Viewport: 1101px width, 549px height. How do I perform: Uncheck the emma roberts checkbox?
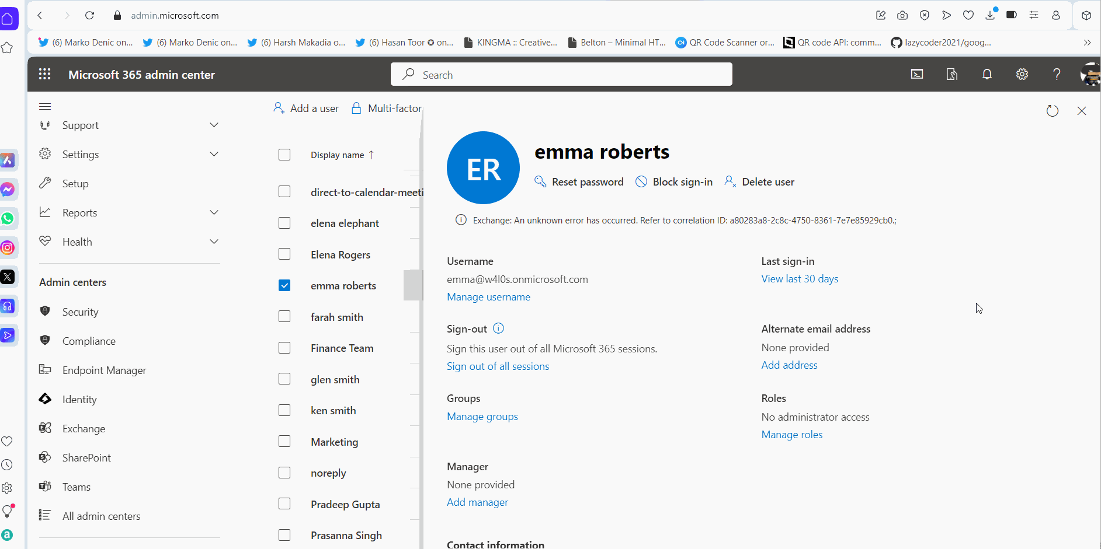coord(284,285)
